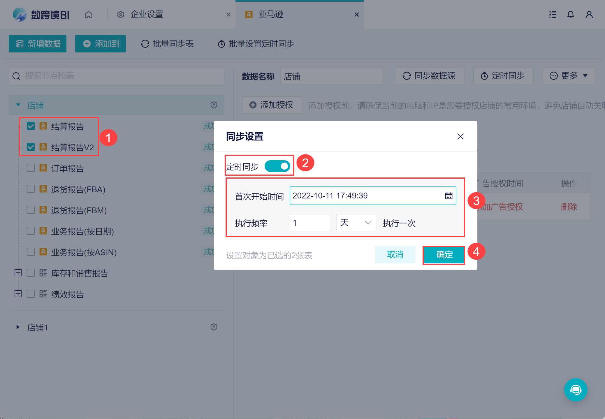Click the shield icon beside 店铺1
Image resolution: width=605 pixels, height=419 pixels.
(x=214, y=327)
